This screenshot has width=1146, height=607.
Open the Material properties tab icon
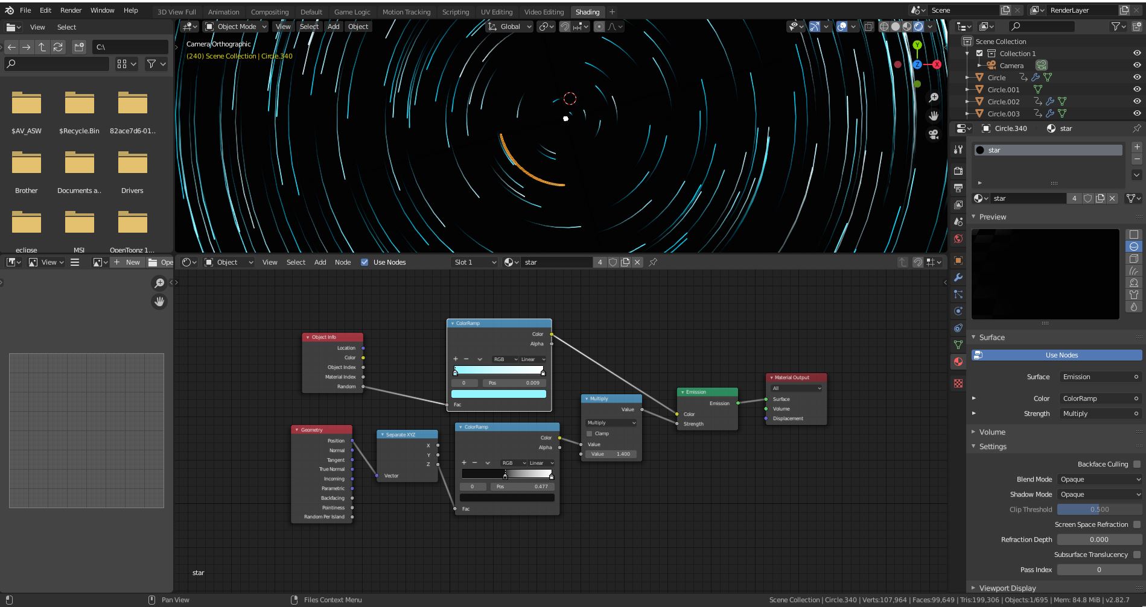(958, 362)
